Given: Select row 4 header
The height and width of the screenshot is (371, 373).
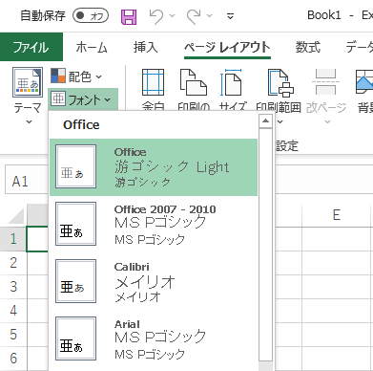Looking at the screenshot, I should pos(13,311).
